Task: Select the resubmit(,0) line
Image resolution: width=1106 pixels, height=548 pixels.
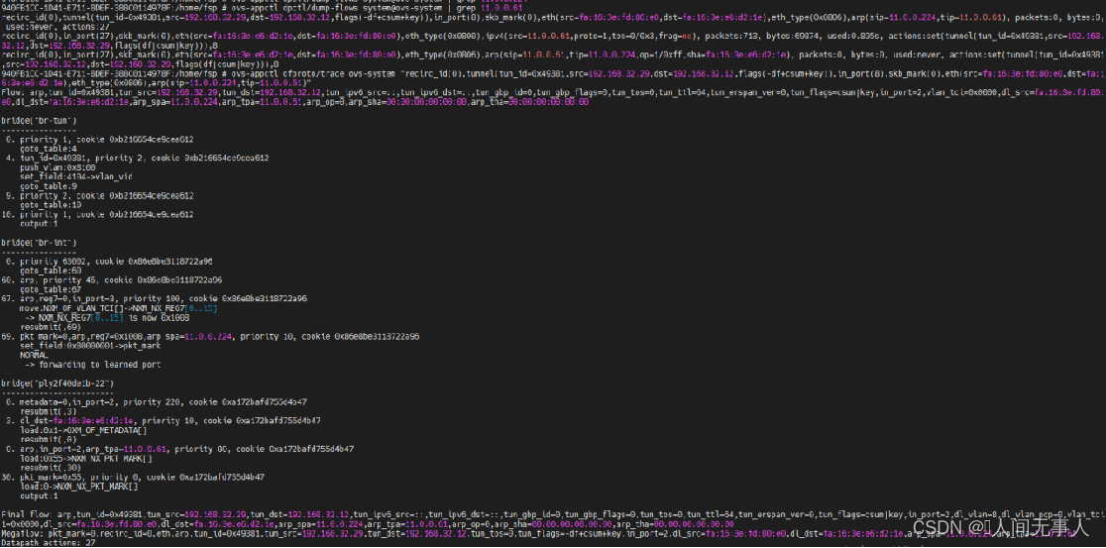Action: pos(49,439)
